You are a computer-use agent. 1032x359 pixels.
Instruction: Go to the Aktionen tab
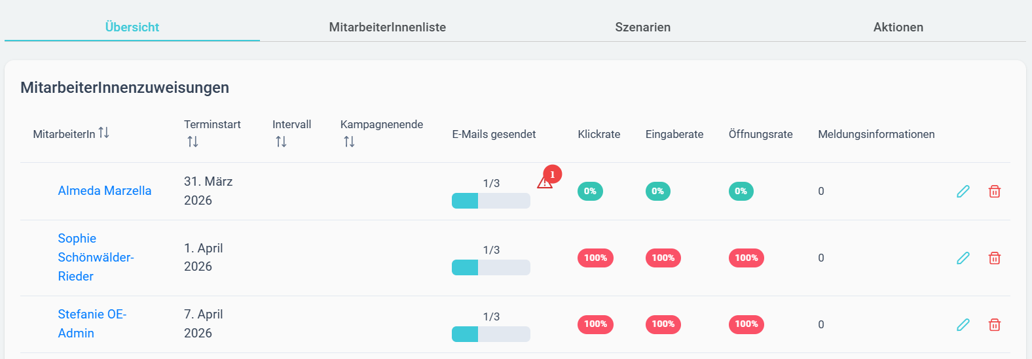(898, 27)
